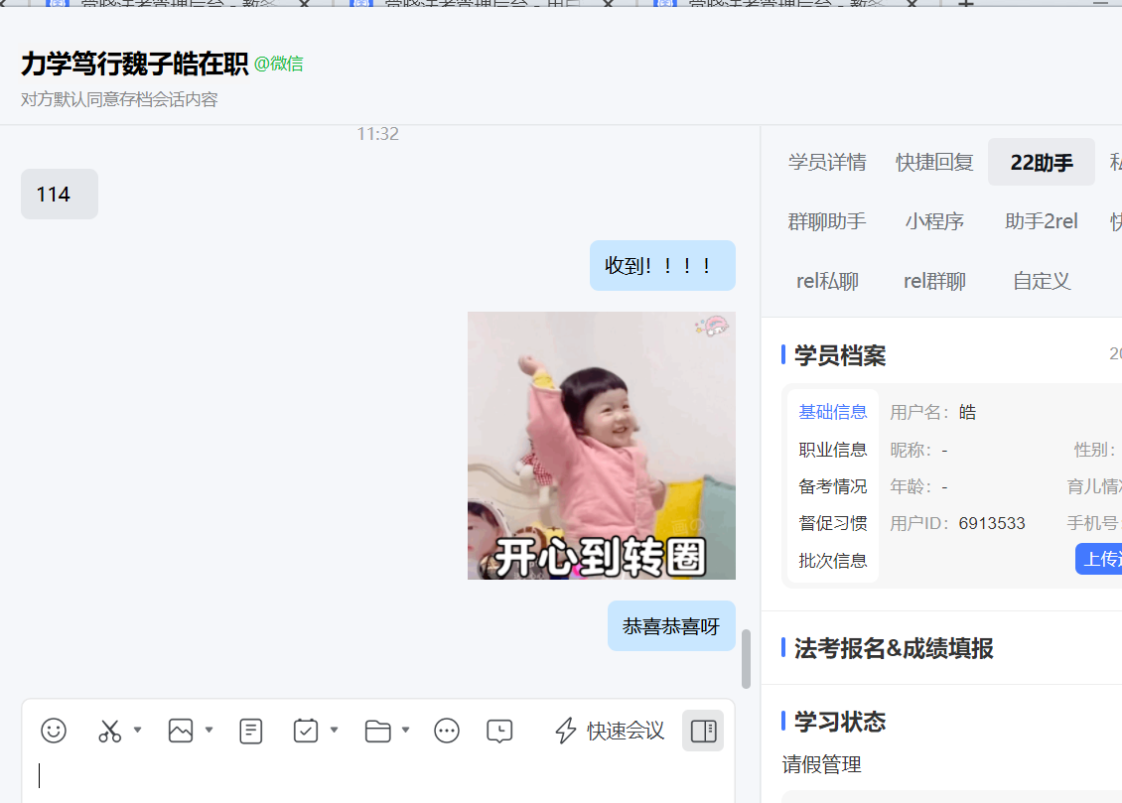Image resolution: width=1122 pixels, height=803 pixels.
Task: Click the @微信 label beside the contact name
Action: [x=279, y=65]
